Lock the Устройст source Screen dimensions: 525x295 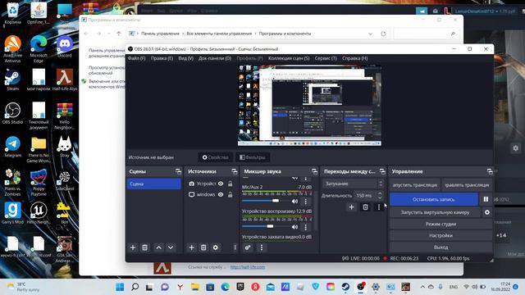(x=230, y=184)
